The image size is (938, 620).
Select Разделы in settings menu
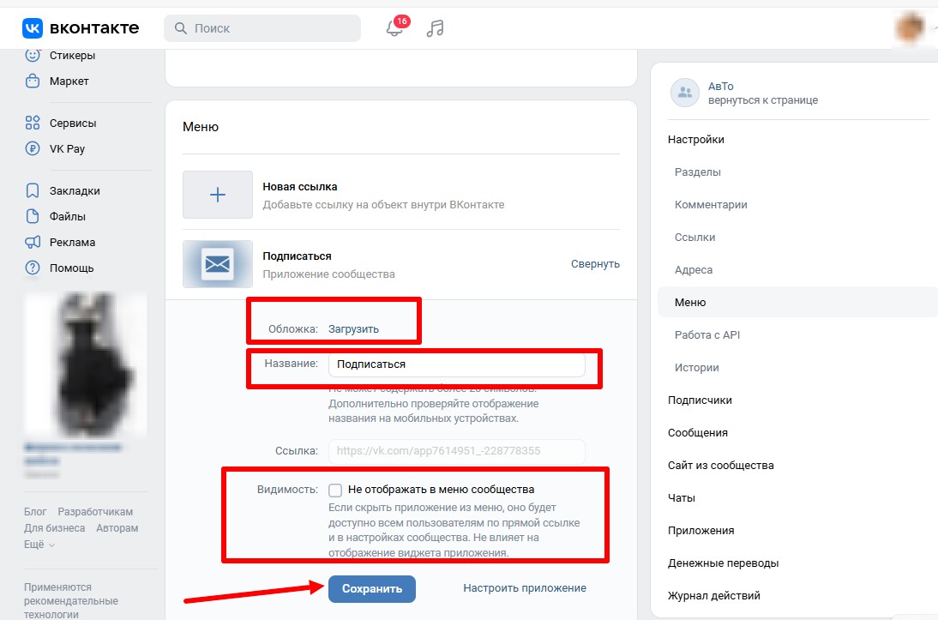coord(698,172)
